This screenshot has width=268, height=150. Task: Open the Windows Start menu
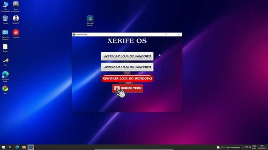pos(3,147)
